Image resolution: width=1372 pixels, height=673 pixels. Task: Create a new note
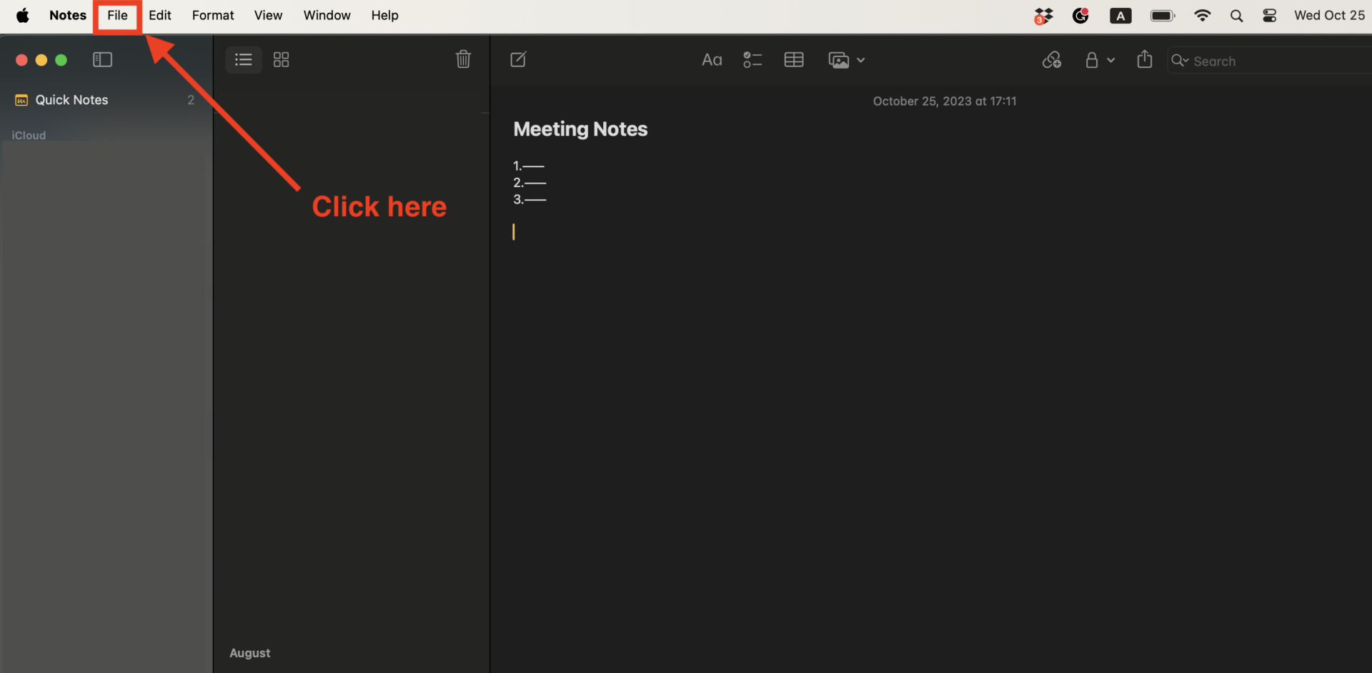[519, 59]
